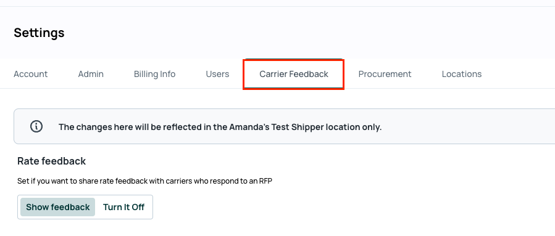Enable showing rate feedback to carriers
555x236 pixels.
coord(57,207)
